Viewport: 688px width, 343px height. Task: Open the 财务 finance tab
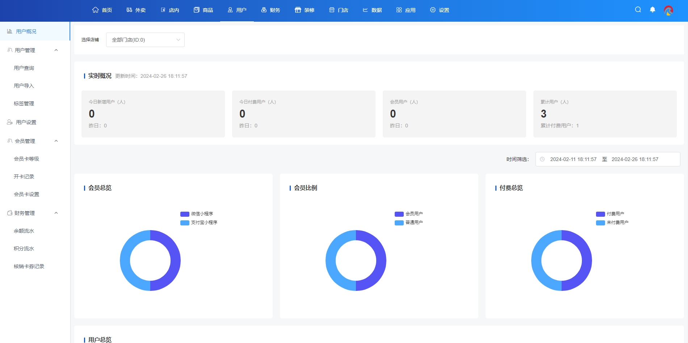click(x=270, y=10)
